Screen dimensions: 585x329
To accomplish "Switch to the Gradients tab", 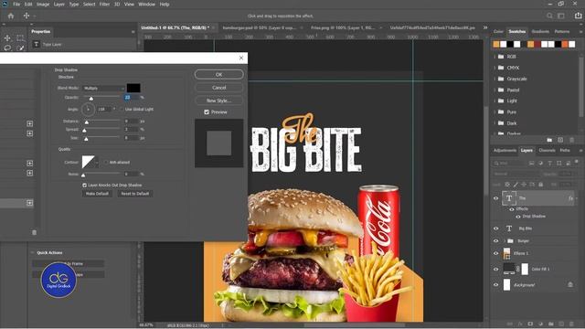I will coord(540,32).
